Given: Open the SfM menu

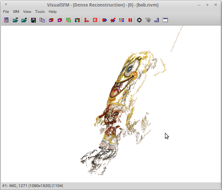Looking at the screenshot, I should pyautogui.click(x=16, y=12).
